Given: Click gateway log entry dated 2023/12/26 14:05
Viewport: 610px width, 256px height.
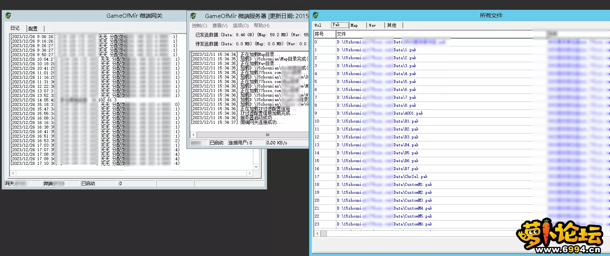Looking at the screenshot, I should click(x=64, y=100).
